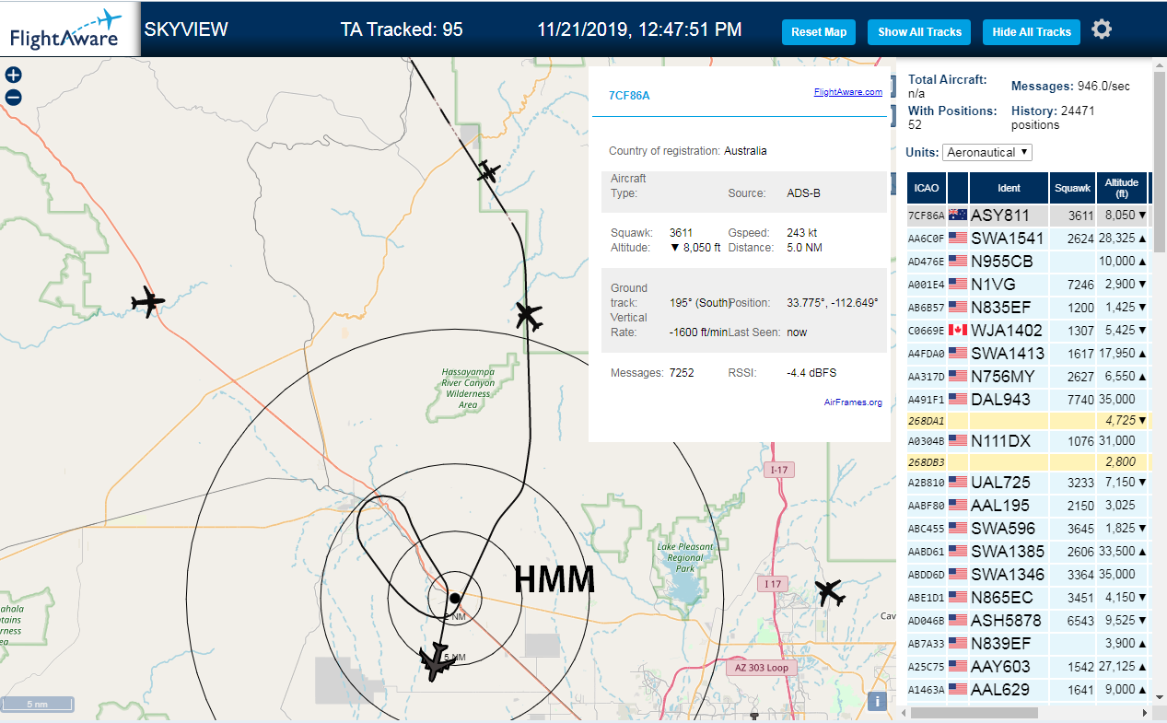Click Hide All Tracks button
Screen dimensions: 1167x723
[1032, 32]
